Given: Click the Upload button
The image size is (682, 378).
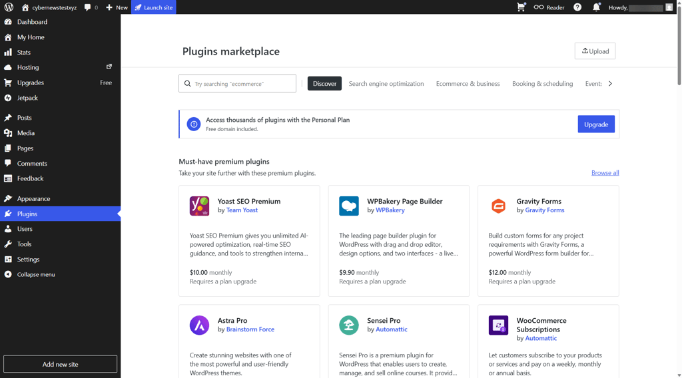Looking at the screenshot, I should [595, 51].
